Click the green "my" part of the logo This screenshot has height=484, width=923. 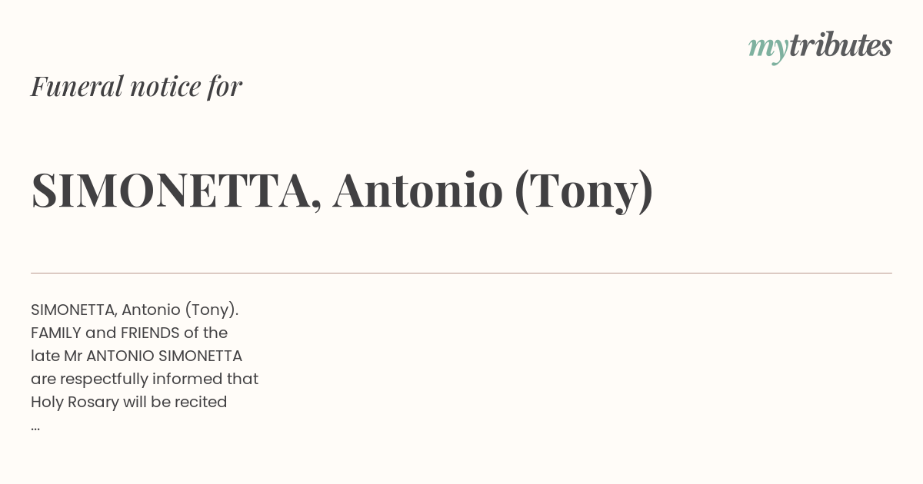[768, 51]
